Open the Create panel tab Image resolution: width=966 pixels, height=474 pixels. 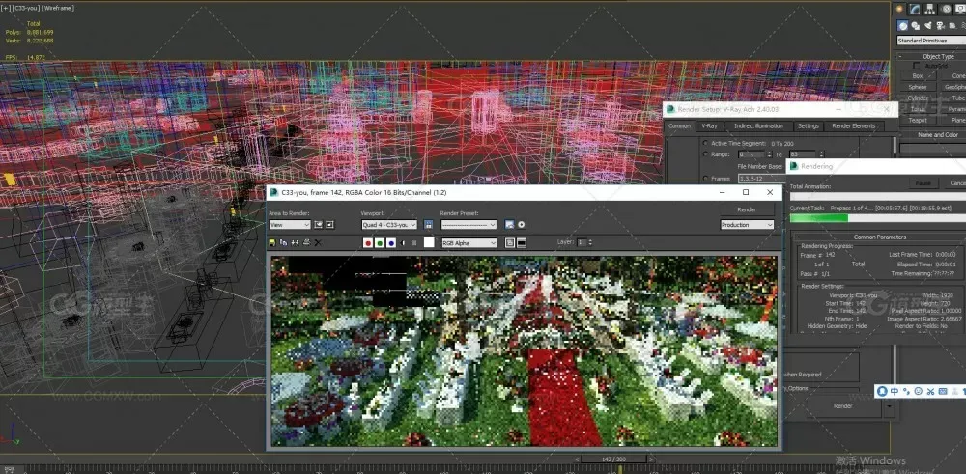tap(899, 9)
